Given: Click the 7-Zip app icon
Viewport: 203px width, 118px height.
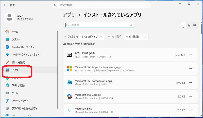Looking at the screenshot, I should (x=69, y=55).
